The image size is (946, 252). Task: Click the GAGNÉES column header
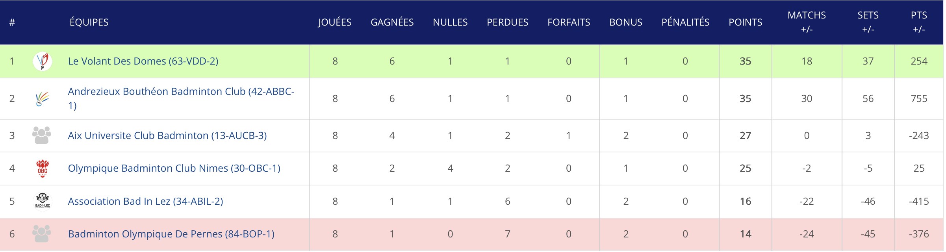click(392, 22)
